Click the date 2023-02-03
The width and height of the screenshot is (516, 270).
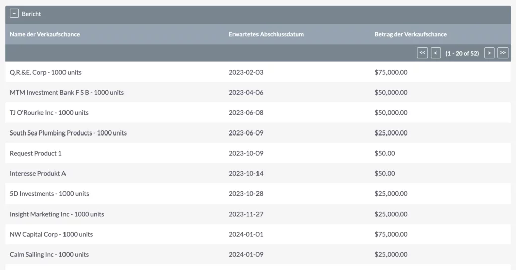tap(246, 72)
